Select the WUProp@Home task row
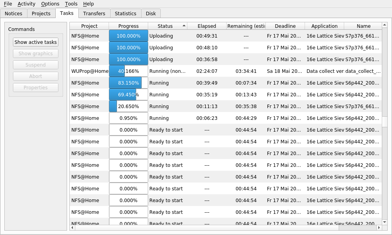 (x=90, y=71)
